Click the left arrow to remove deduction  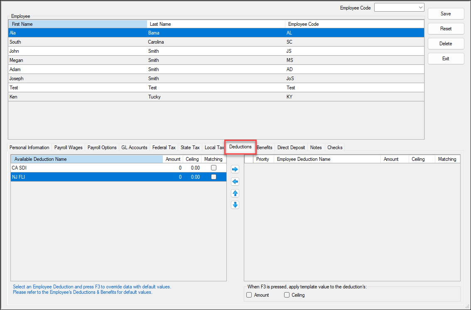point(235,182)
